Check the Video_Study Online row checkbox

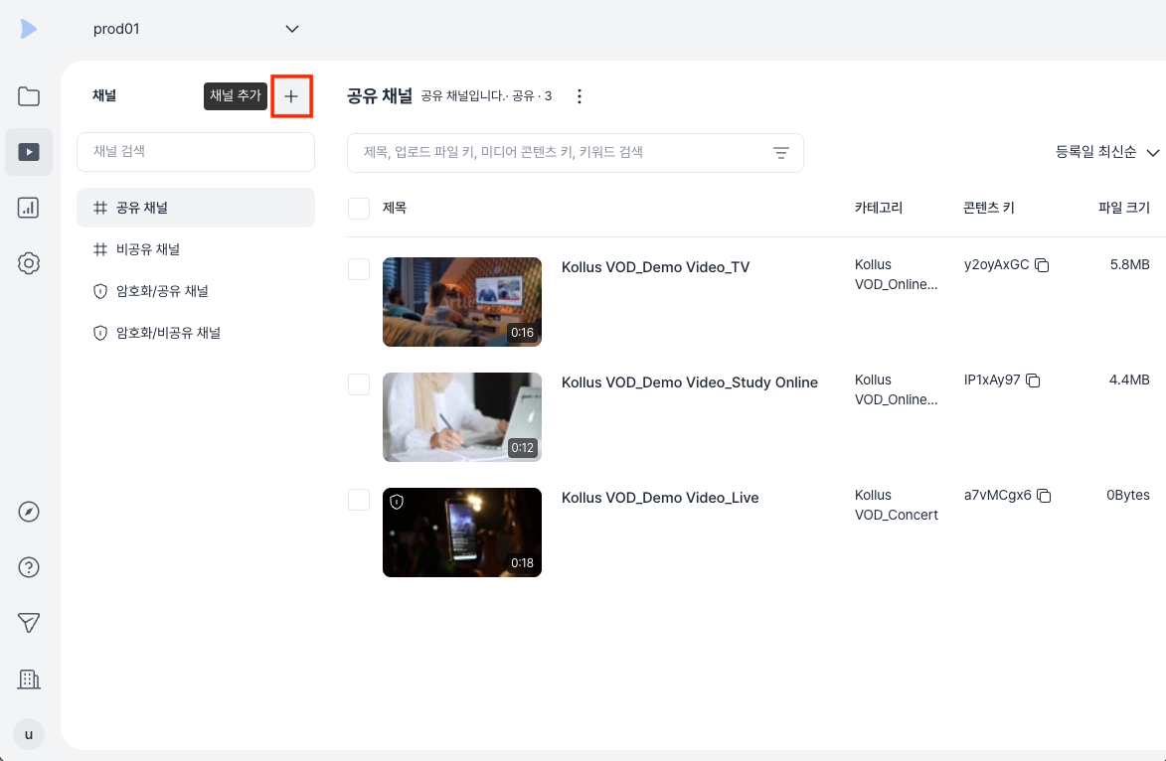pyautogui.click(x=359, y=384)
